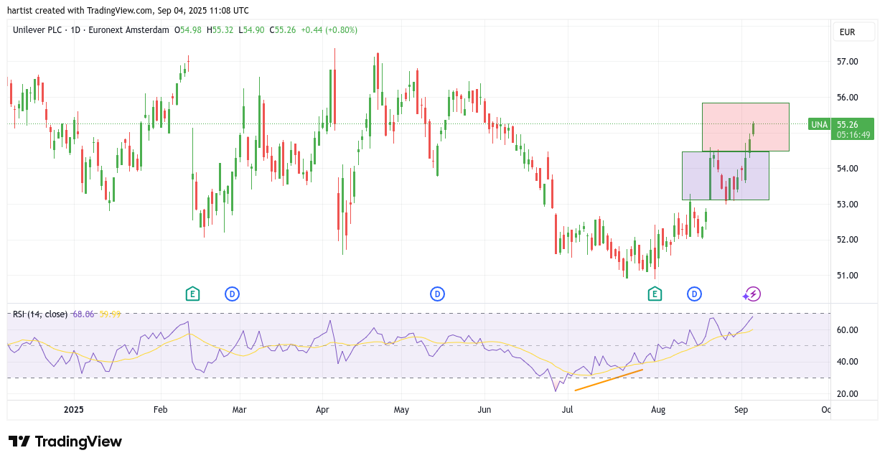
Task: Click the countdown timer 05:16:49
Action: click(853, 134)
